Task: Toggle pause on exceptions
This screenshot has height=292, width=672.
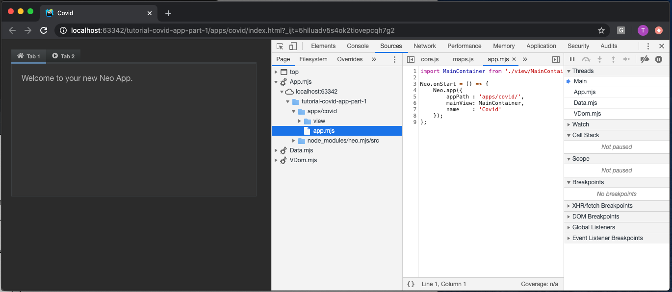Action: pyautogui.click(x=659, y=59)
